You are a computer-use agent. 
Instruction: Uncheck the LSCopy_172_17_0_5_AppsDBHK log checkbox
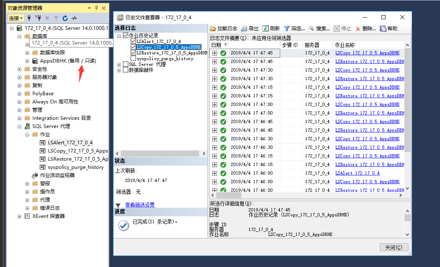coord(134,47)
